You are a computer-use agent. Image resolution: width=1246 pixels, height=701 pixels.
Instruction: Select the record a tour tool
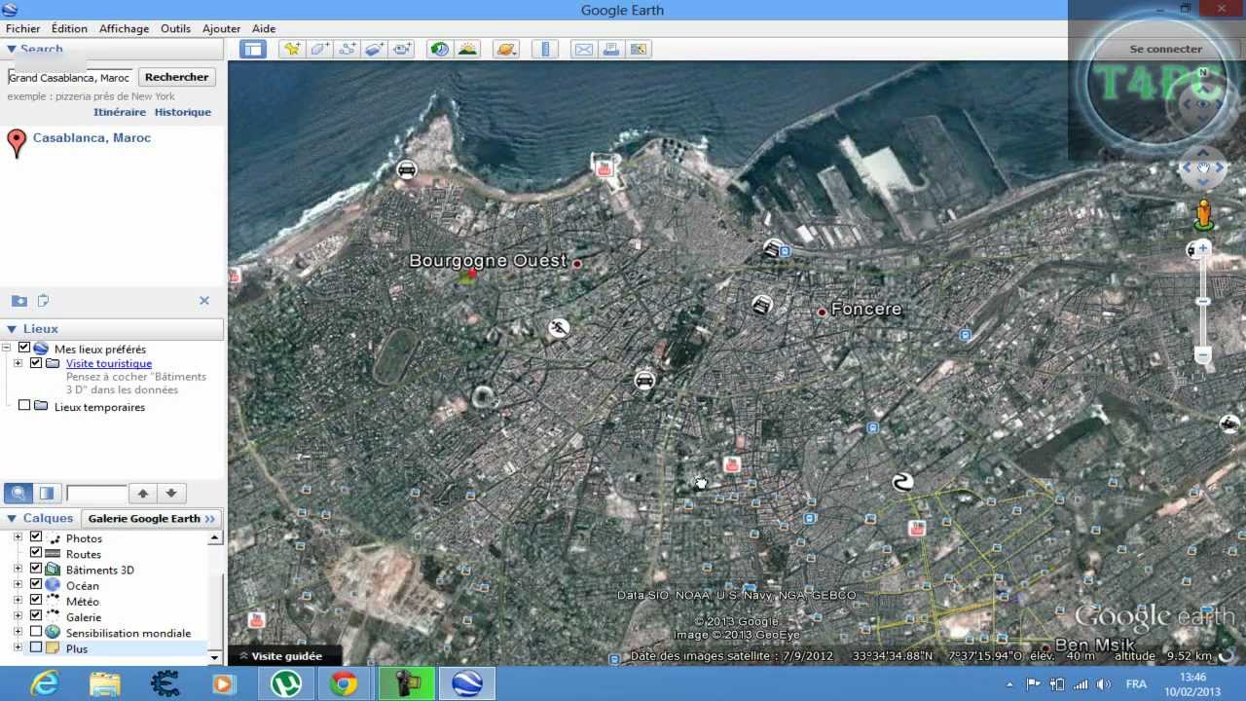(402, 49)
